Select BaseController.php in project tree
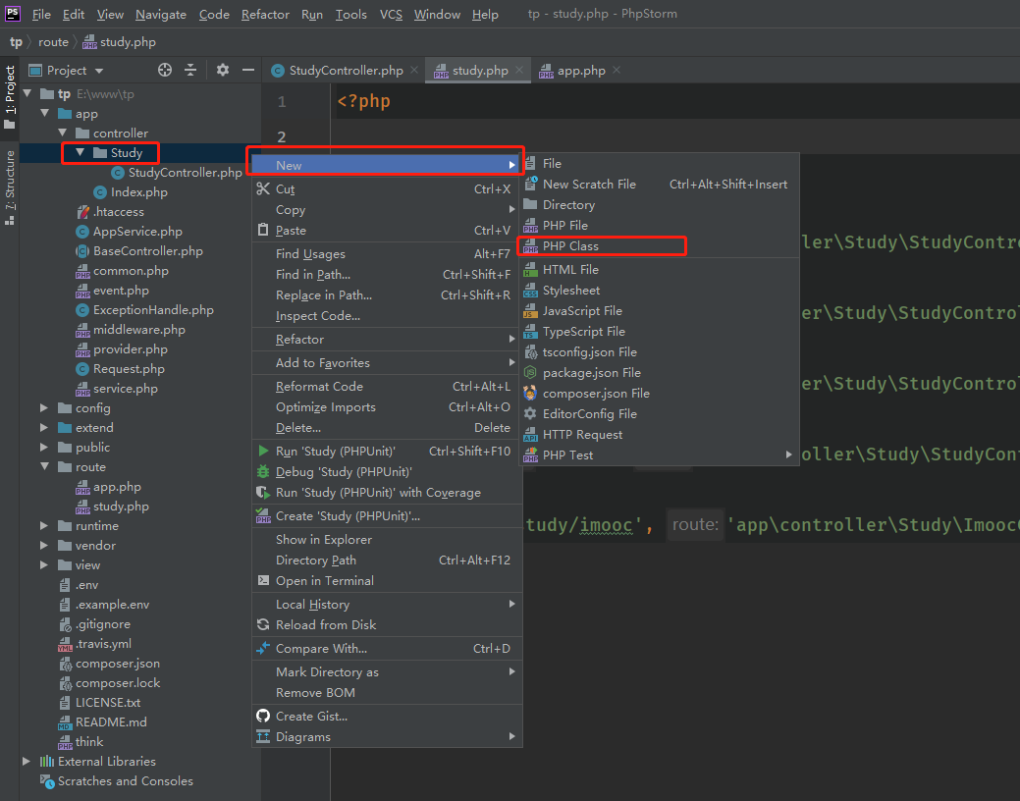The height and width of the screenshot is (801, 1020). pos(147,250)
